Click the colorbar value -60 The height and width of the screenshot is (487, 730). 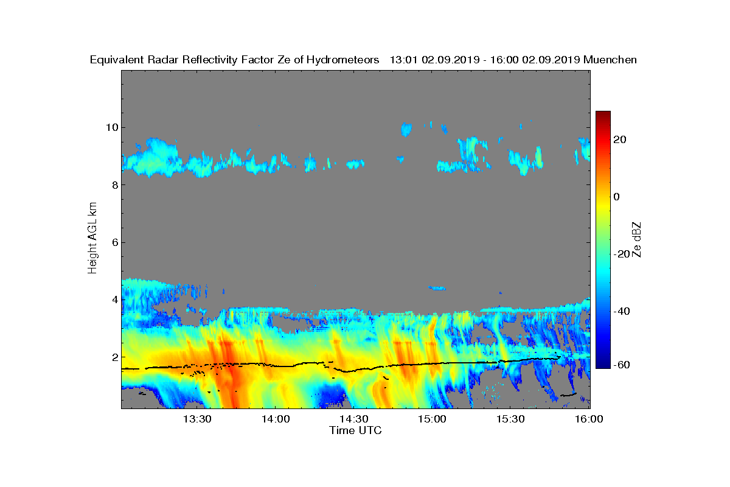click(622, 365)
